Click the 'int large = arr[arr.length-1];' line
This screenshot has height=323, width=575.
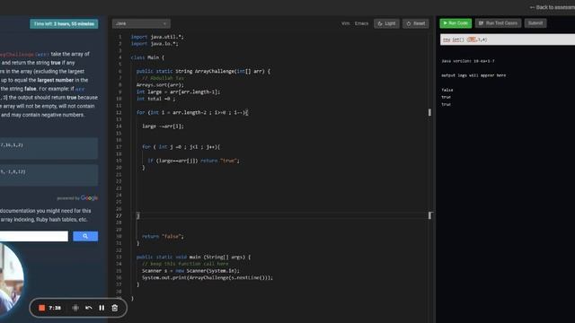(178, 92)
